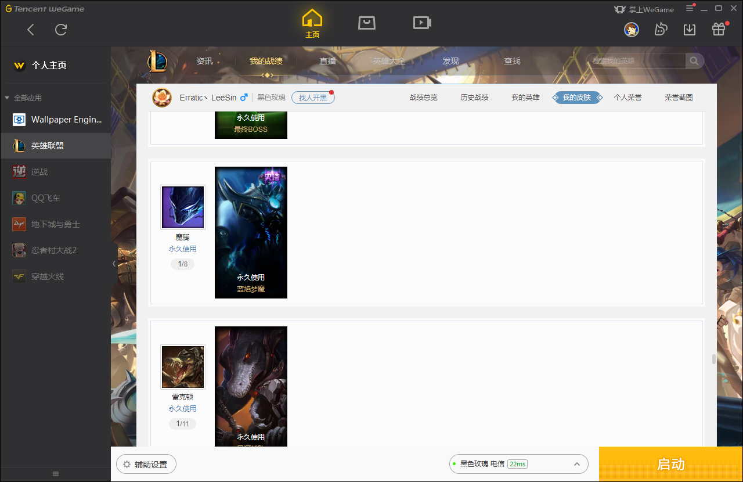
Task: Switch to 个人荣誉 sub-tab
Action: coord(627,98)
